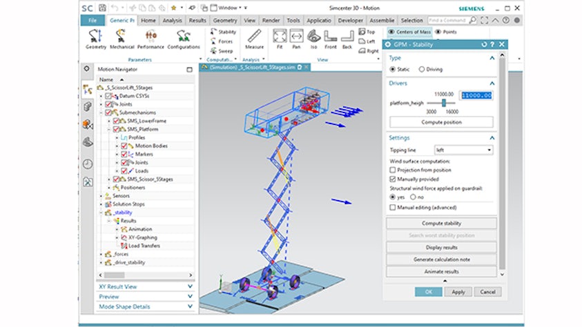Toggle Centers of Mass visibility

tap(409, 32)
